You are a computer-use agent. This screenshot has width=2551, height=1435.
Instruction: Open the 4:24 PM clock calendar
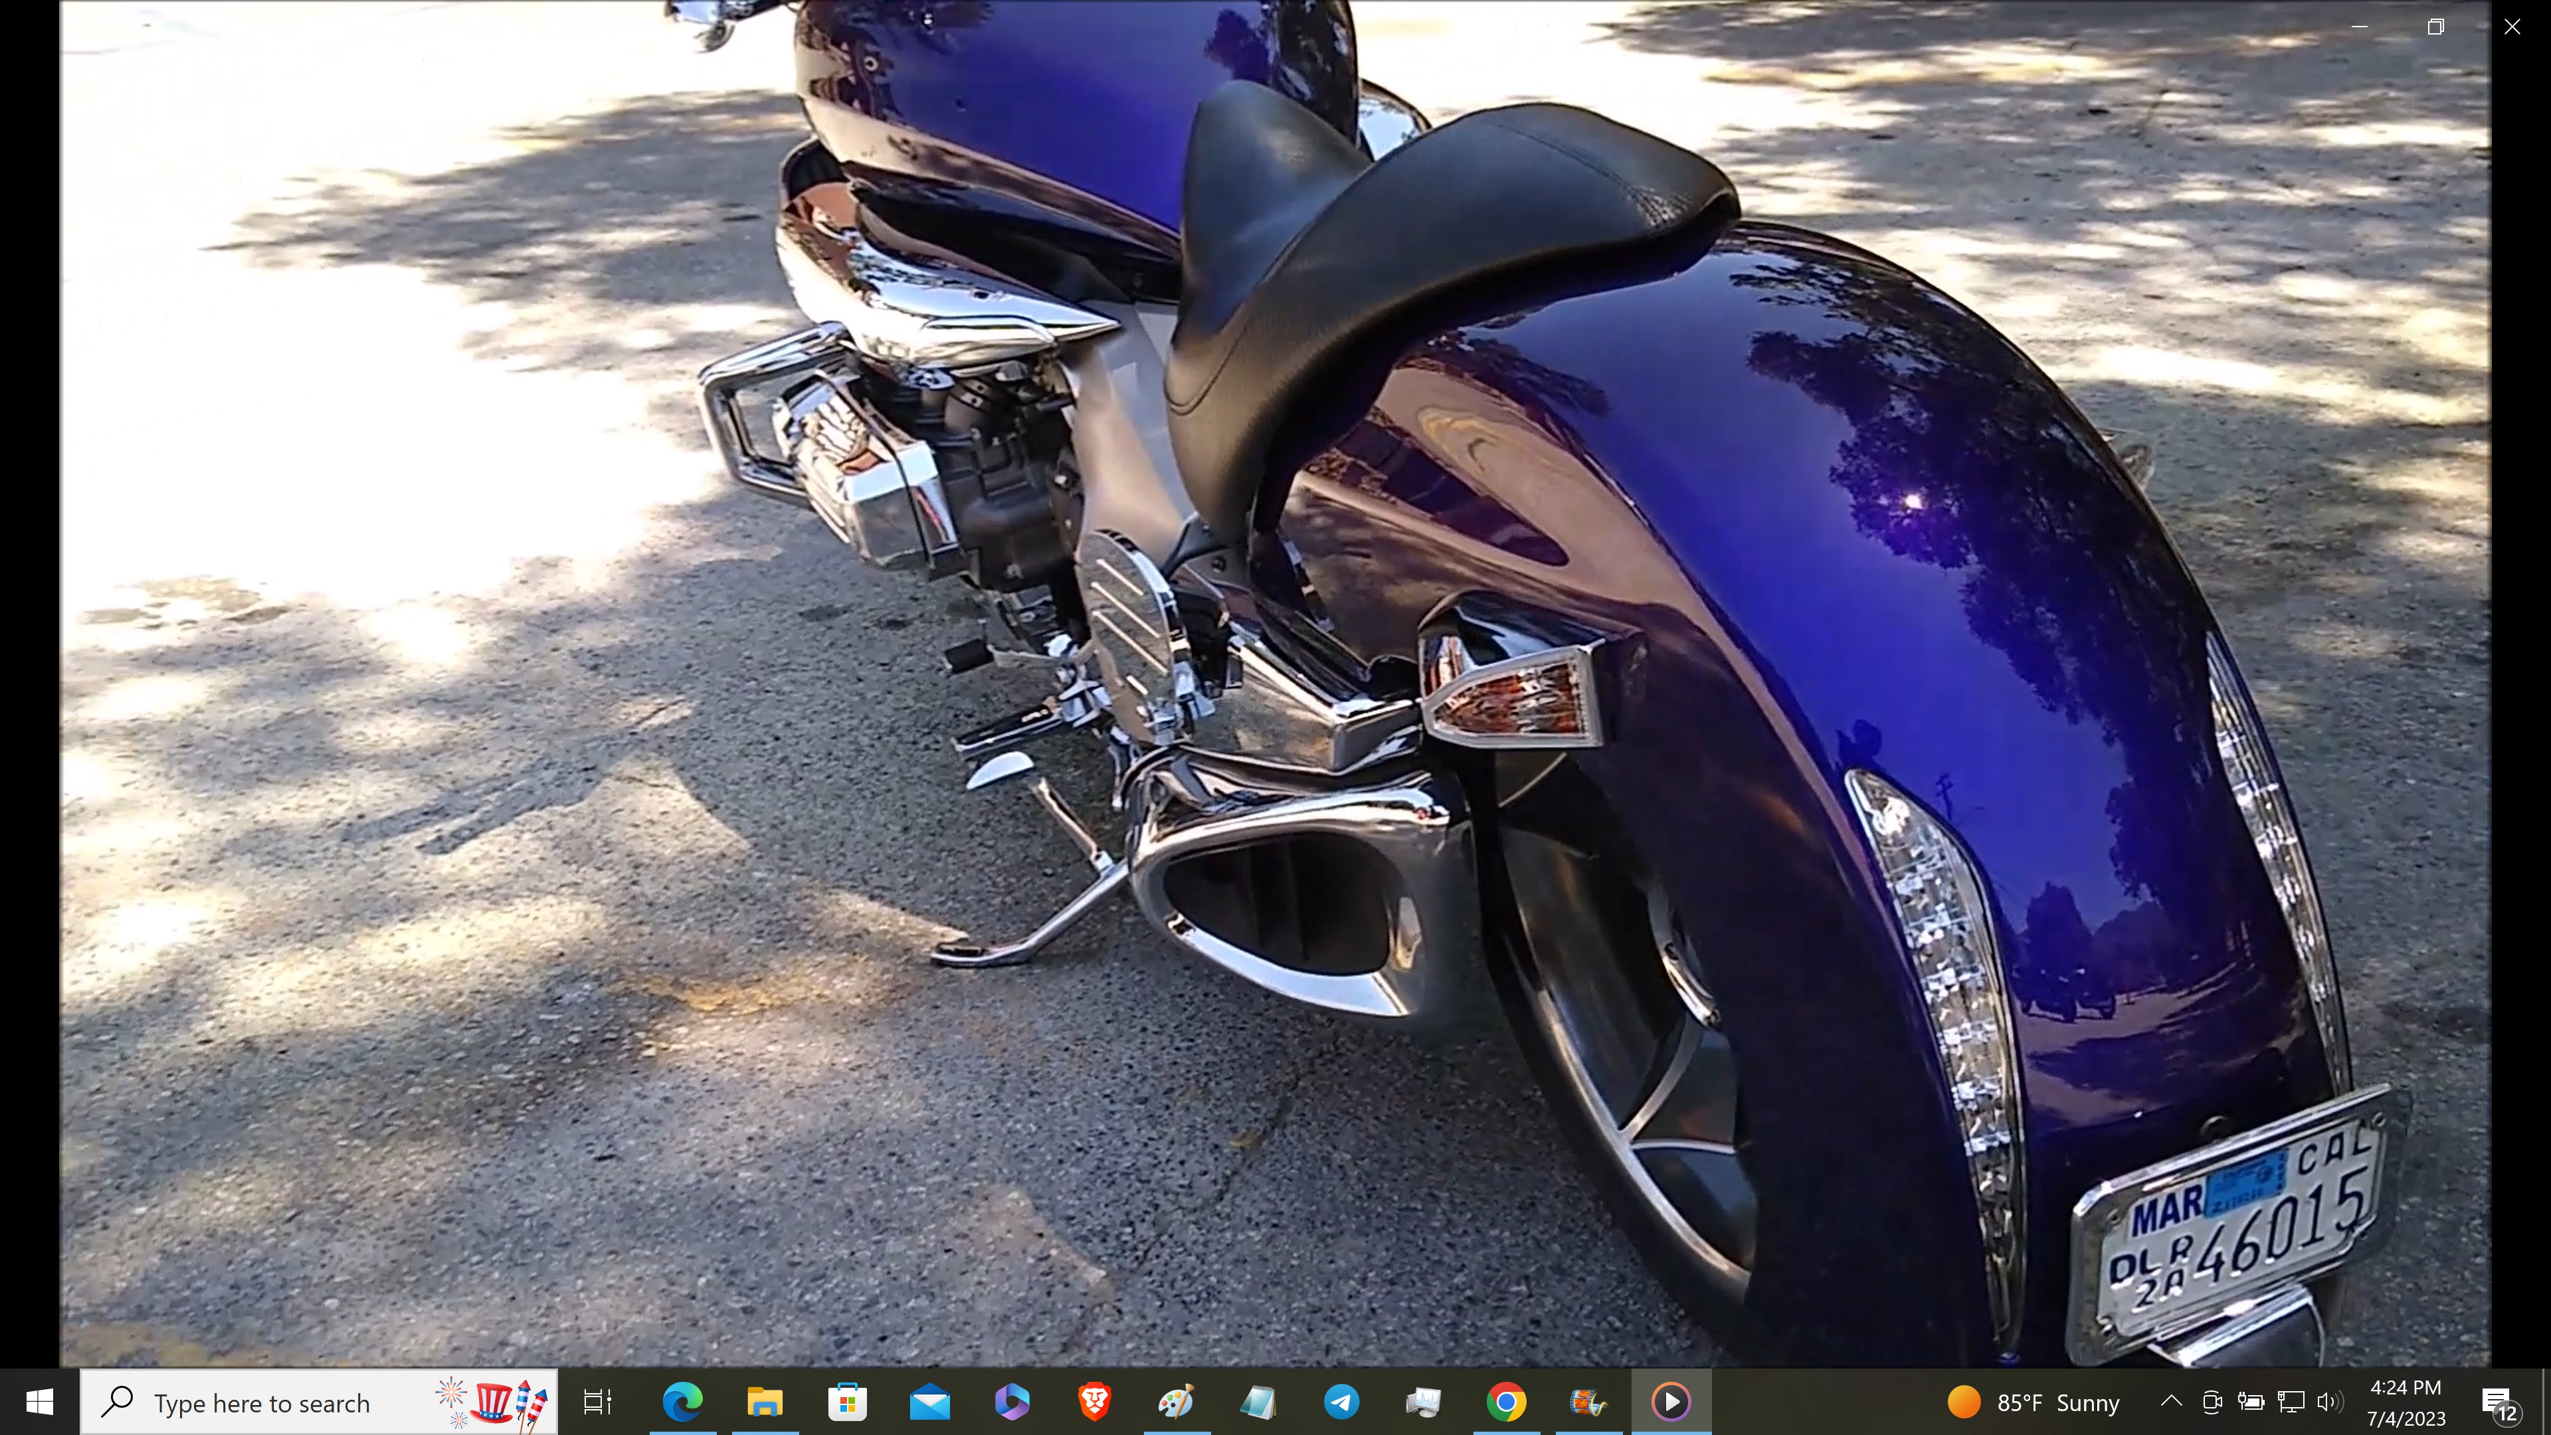point(2406,1402)
